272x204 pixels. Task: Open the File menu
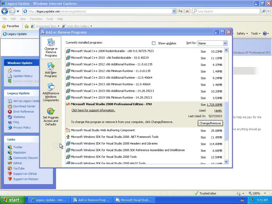(x=5, y=19)
